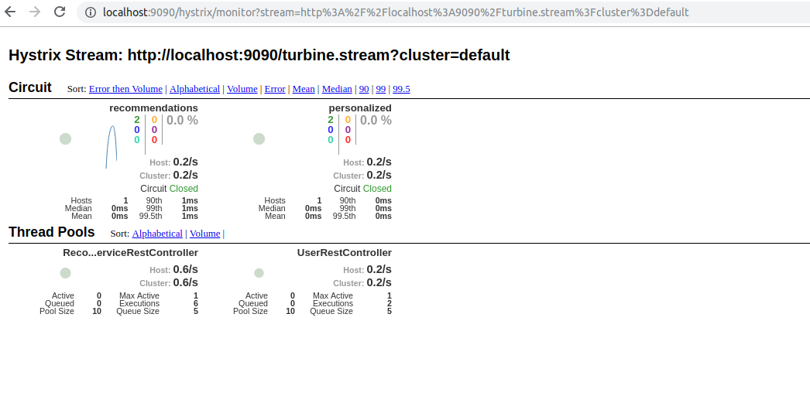Sort circuits by Error then Volume
Image resolution: width=810 pixels, height=420 pixels.
click(x=125, y=89)
